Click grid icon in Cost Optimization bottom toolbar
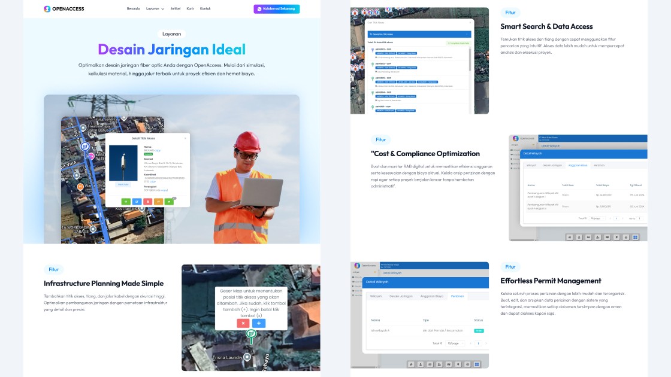671x377 pixels. coord(635,237)
